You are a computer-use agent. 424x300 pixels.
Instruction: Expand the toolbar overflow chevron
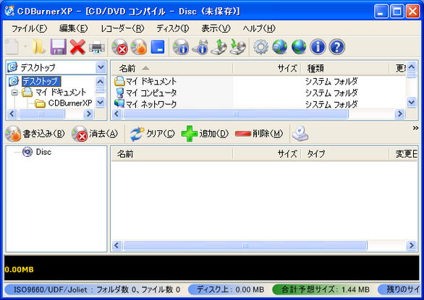point(415,128)
